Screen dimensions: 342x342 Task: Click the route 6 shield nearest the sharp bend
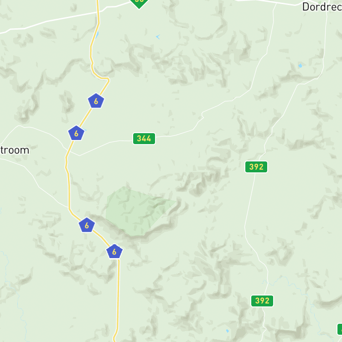point(96,101)
